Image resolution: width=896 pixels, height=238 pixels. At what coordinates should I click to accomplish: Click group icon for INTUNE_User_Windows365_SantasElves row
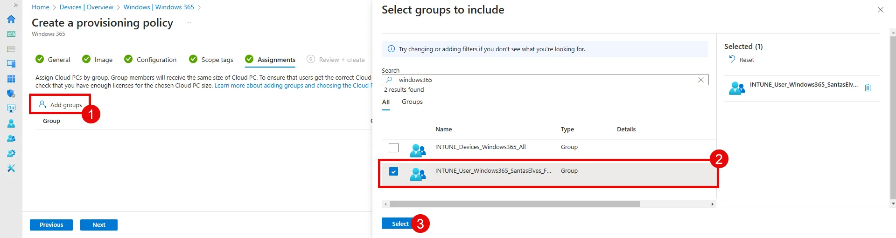click(418, 174)
